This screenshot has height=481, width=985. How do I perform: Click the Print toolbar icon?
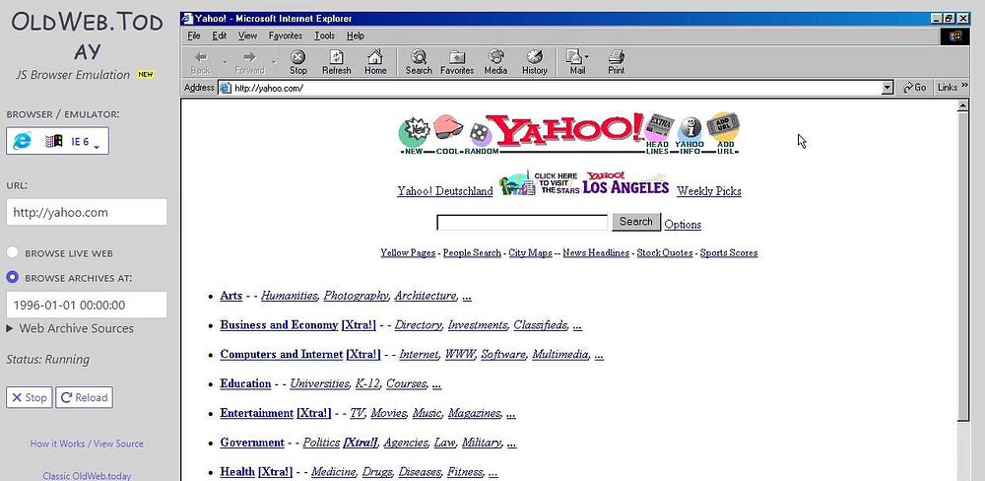pos(617,62)
